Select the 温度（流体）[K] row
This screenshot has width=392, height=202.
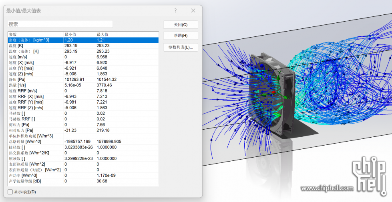click(83, 51)
